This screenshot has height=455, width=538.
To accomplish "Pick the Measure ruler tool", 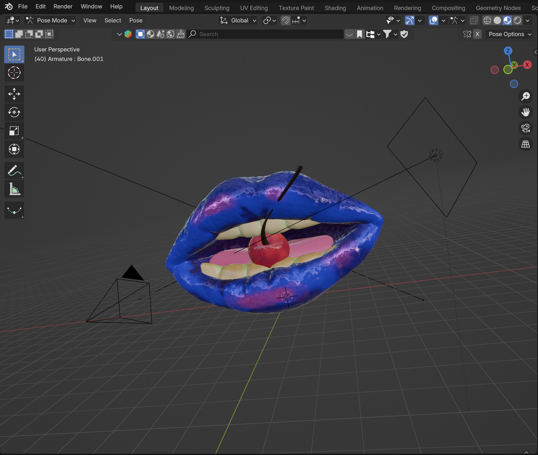I will click(x=14, y=189).
